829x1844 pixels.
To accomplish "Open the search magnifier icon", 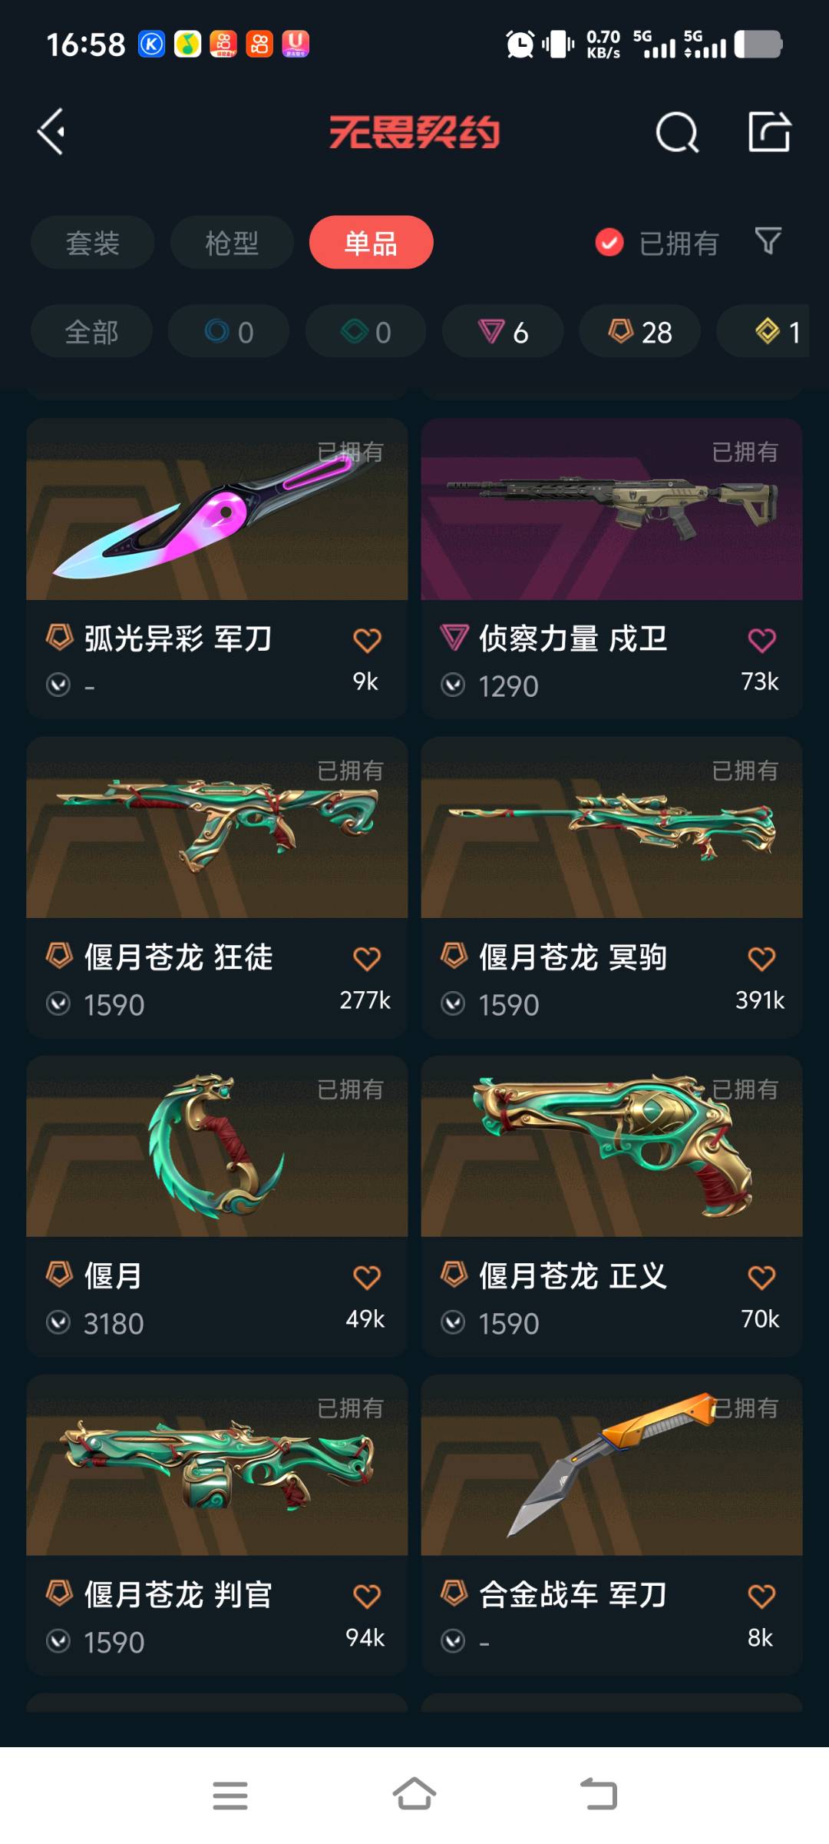I will pos(677,132).
